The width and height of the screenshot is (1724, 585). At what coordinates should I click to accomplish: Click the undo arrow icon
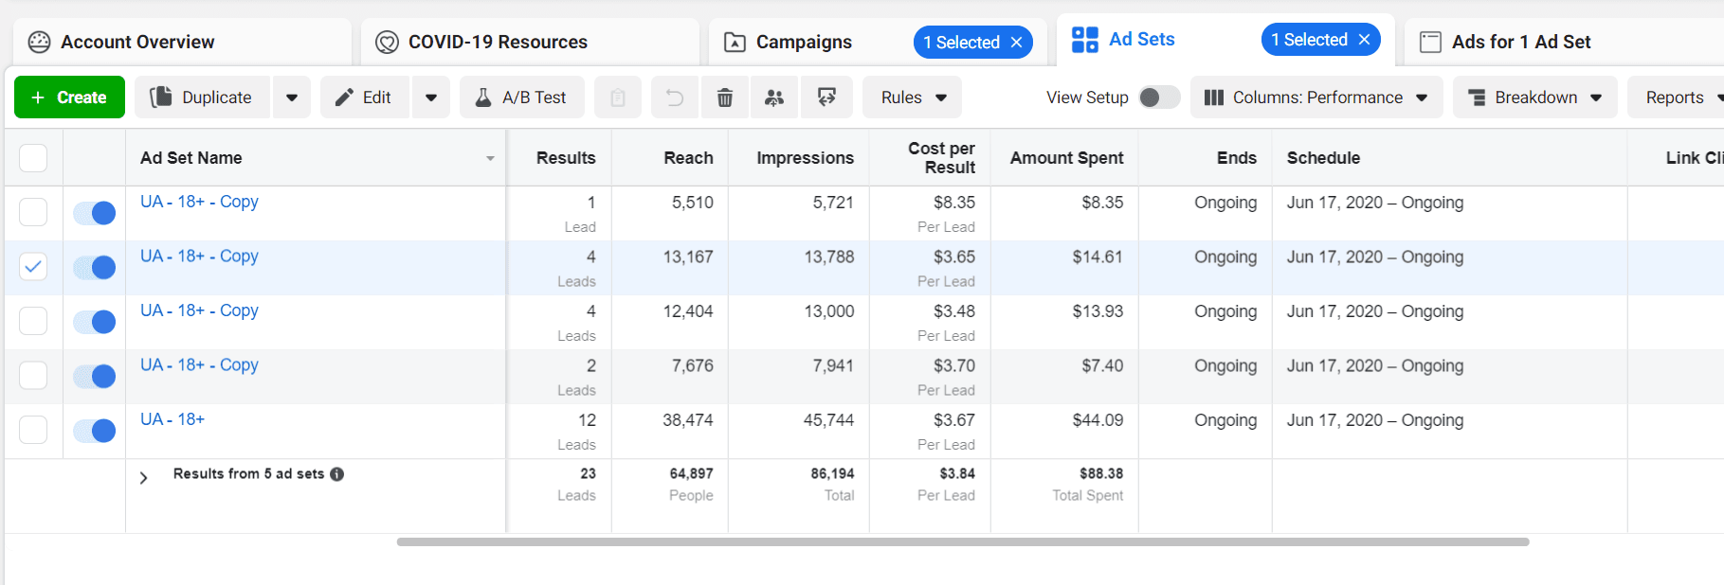click(674, 97)
